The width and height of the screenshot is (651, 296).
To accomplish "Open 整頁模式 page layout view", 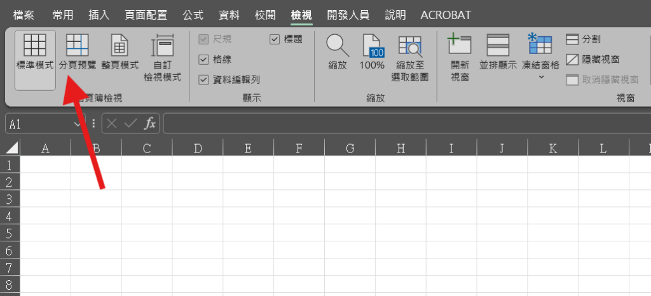I will [x=120, y=51].
